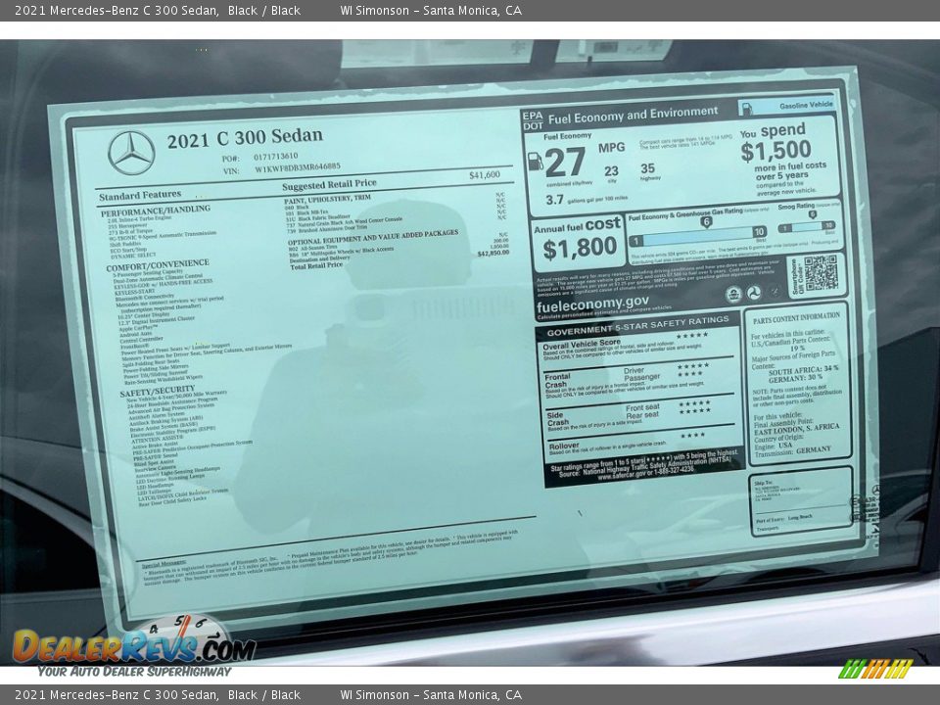Screen dimensions: 940x705
Task: Click the QR code on the fuel label
Action: (x=821, y=274)
